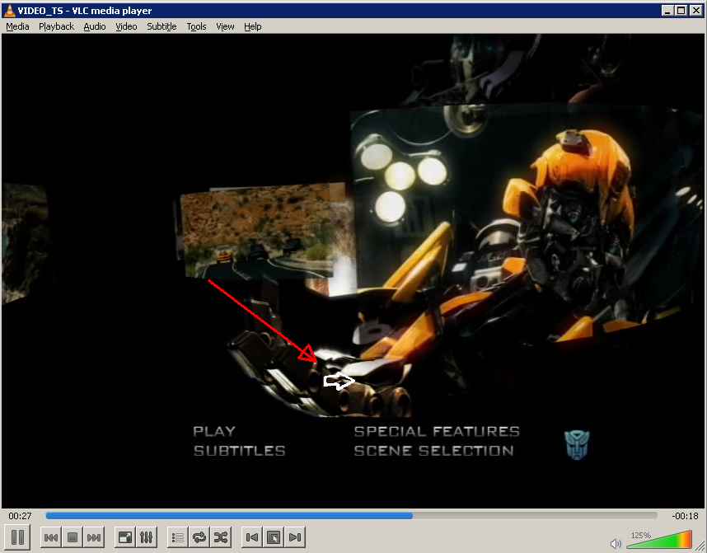Open the Media menu

pyautogui.click(x=17, y=26)
